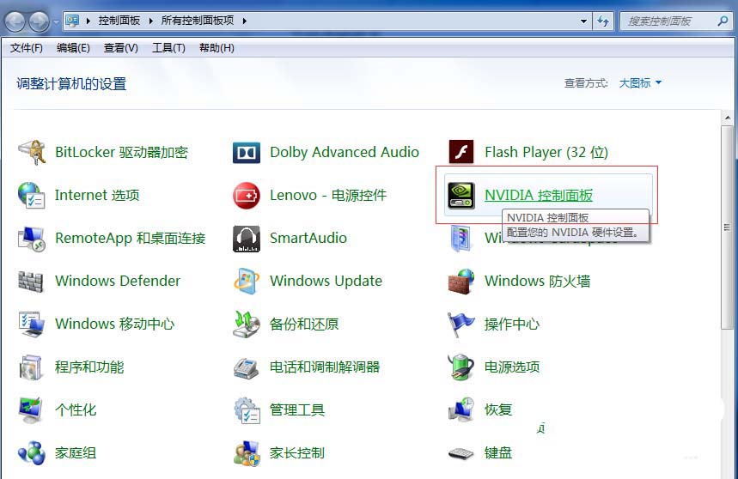Open the 电源选项 link text
Screen dimensions: 738x479
click(512, 367)
